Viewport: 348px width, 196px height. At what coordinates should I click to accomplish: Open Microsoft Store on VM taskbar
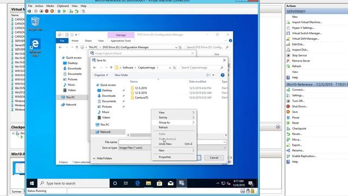pos(159,183)
